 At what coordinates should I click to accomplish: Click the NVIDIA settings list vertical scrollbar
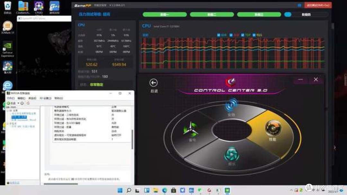(132, 138)
